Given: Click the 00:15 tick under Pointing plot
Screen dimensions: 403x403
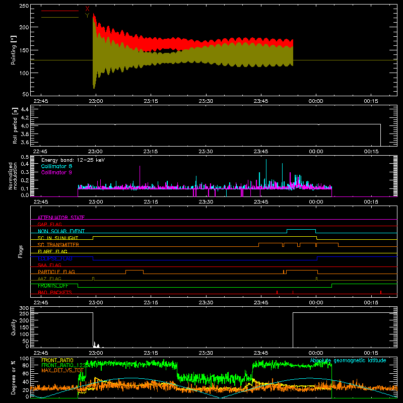Looking at the screenshot, I should click(x=371, y=101).
